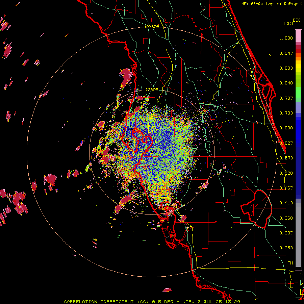
Task: Click the 50 NMI range ring label
Action: coord(152,90)
